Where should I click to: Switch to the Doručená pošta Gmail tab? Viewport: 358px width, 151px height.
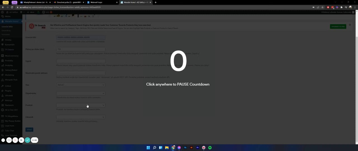(69, 2)
